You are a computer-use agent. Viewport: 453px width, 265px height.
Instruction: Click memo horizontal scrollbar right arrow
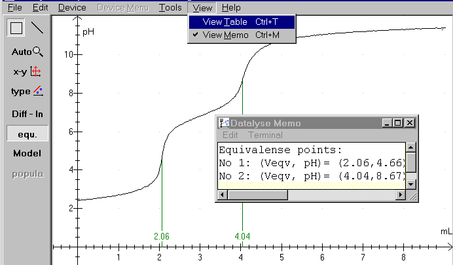point(401,195)
